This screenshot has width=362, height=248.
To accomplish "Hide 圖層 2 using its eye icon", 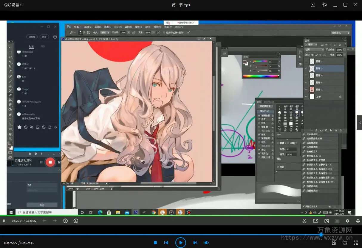I will (x=306, y=68).
